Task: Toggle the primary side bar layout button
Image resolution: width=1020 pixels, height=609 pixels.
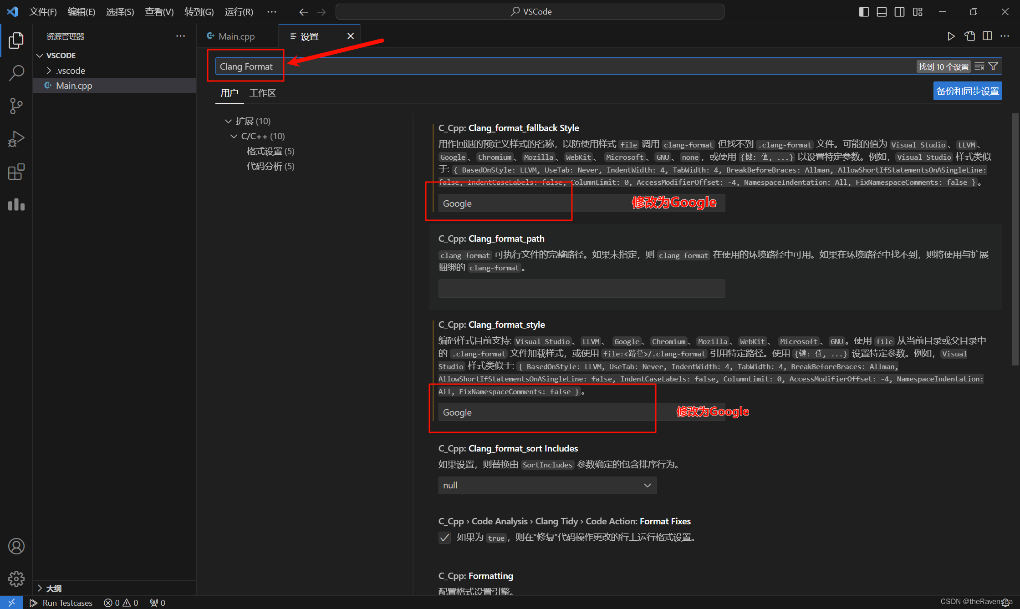Action: pos(864,12)
